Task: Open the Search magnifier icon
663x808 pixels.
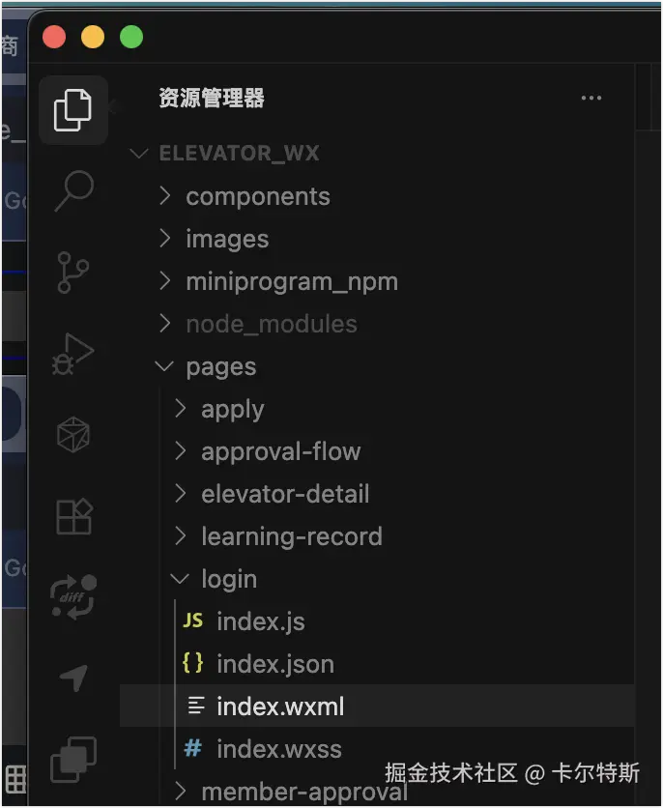Action: 73,190
